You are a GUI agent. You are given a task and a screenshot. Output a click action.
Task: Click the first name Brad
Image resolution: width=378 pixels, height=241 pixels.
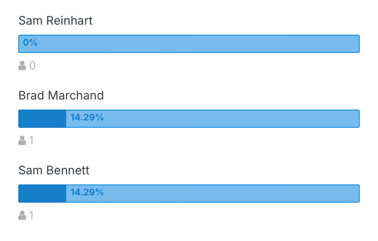[31, 95]
